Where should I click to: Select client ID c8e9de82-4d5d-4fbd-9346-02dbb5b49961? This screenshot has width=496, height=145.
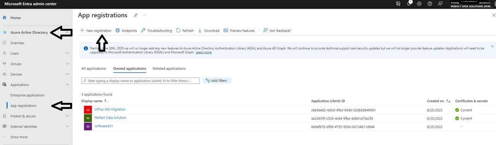[343, 110]
